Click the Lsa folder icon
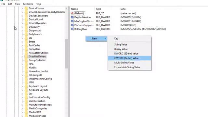Viewport: 208px width, 117px height. 26,94
